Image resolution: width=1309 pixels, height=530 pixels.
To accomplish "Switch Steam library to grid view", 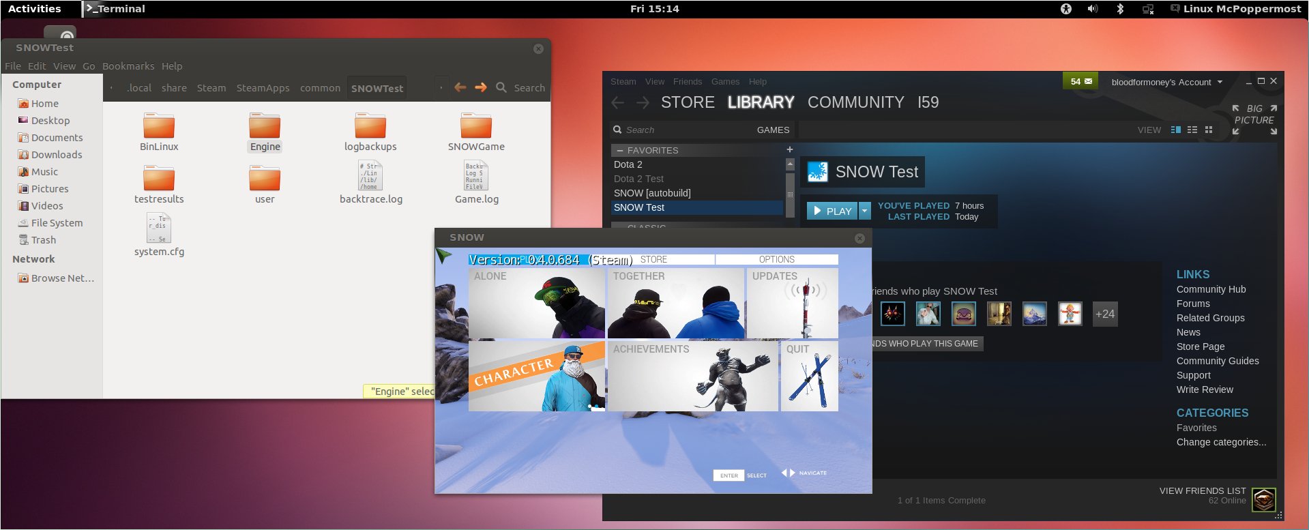I will [1209, 130].
